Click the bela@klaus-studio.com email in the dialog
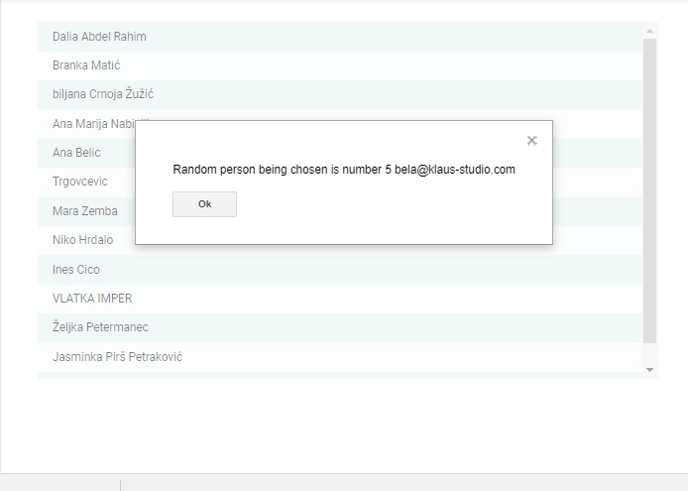The image size is (688, 491). [x=455, y=170]
